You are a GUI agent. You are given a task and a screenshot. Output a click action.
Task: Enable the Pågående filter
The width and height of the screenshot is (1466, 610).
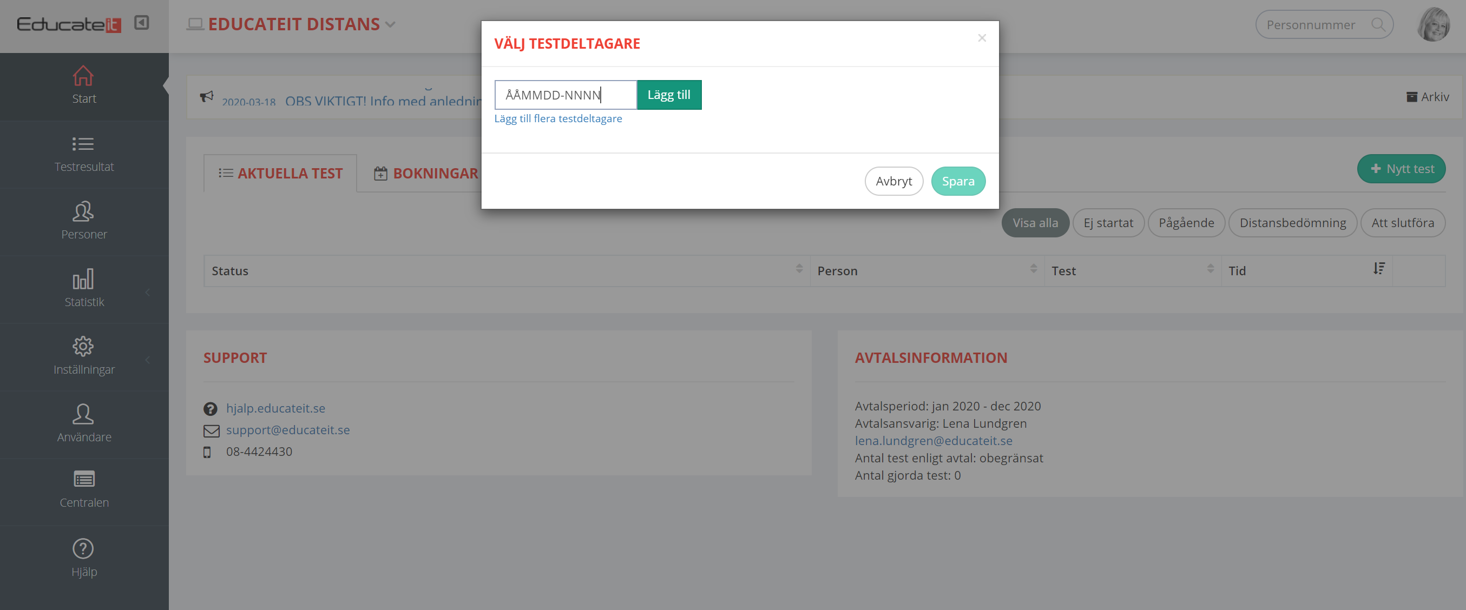coord(1186,222)
